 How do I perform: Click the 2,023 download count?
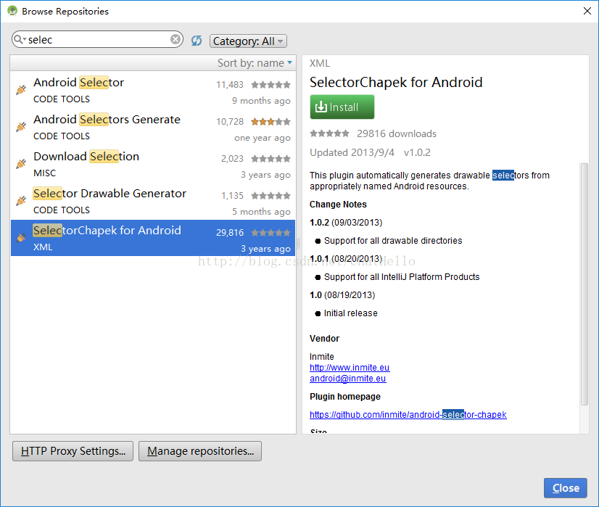point(232,159)
